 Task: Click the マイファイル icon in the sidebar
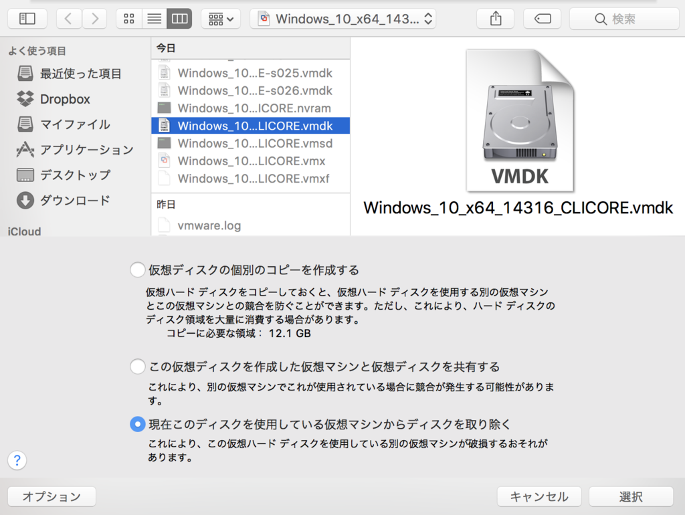click(25, 124)
